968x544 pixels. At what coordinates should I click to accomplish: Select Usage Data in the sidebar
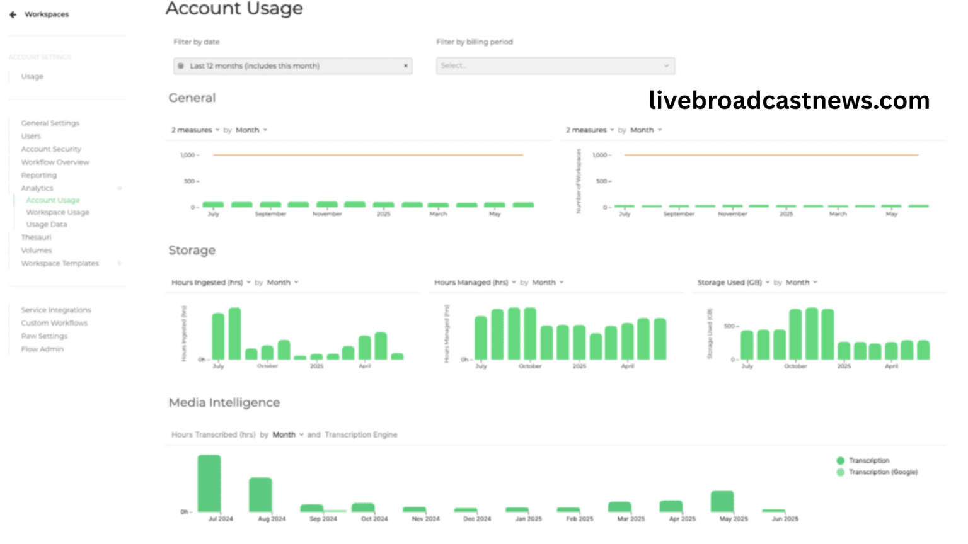click(47, 224)
